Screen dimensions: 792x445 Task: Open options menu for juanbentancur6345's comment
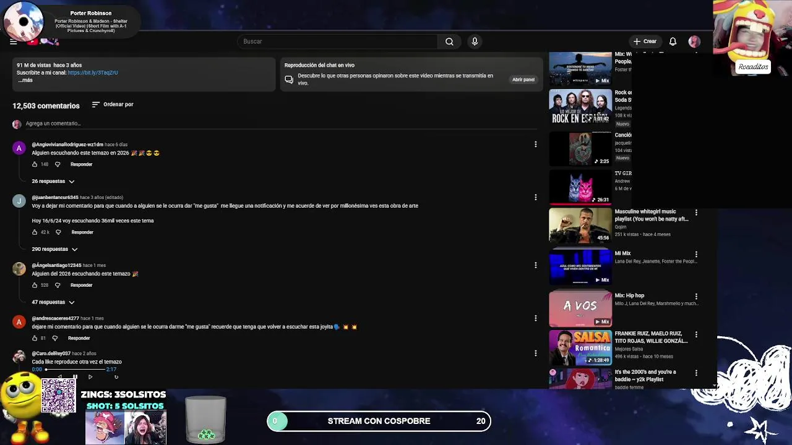pyautogui.click(x=535, y=197)
